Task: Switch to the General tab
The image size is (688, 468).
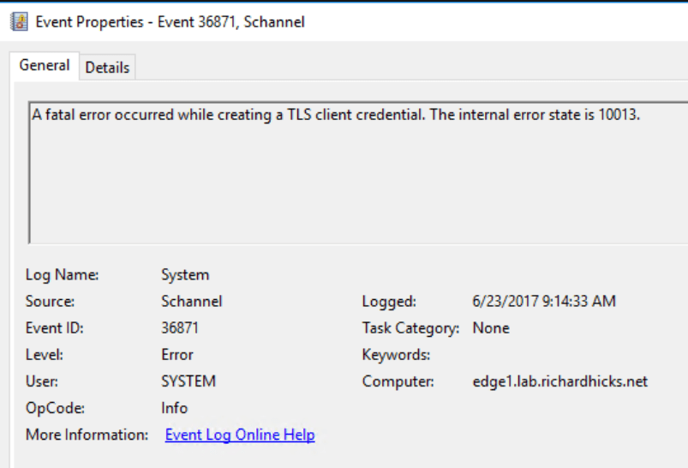Action: point(45,66)
